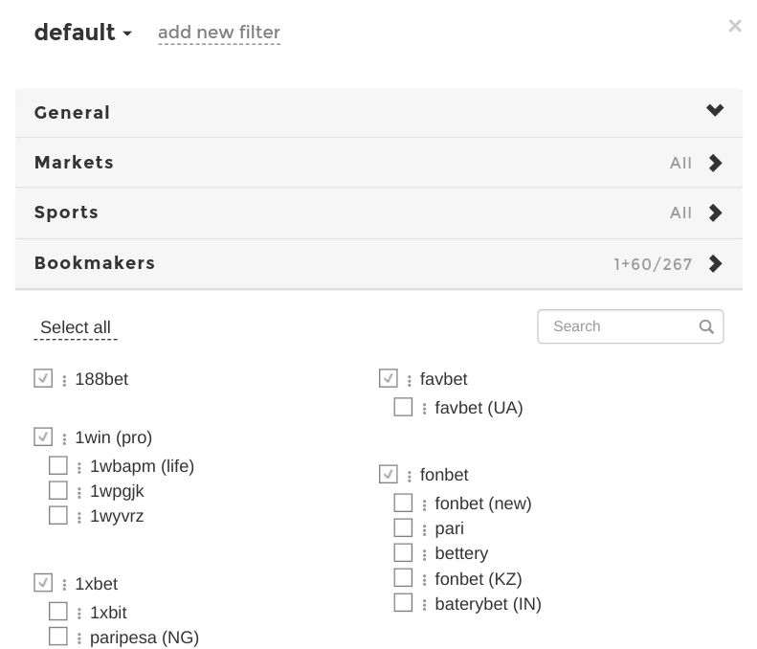The width and height of the screenshot is (757, 649).
Task: Expand the Markets section arrow
Action: click(x=715, y=163)
